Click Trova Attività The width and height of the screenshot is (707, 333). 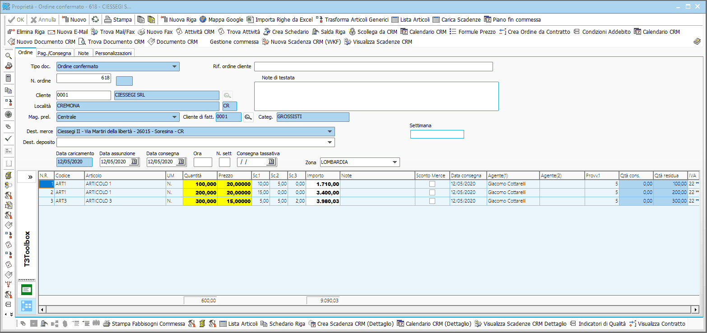[239, 32]
